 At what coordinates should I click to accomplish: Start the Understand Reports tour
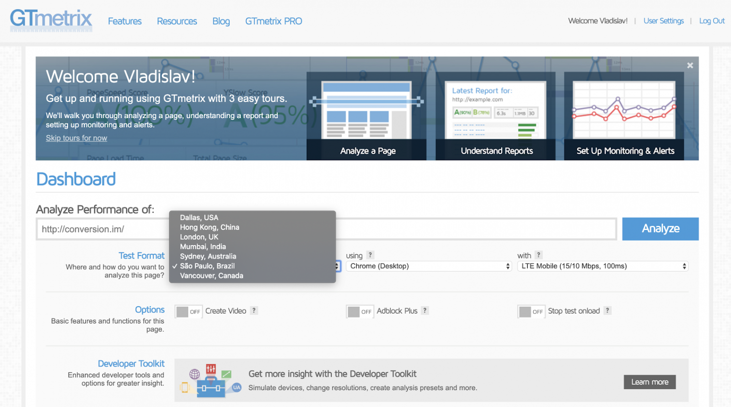tap(496, 116)
